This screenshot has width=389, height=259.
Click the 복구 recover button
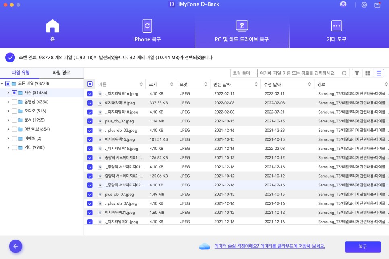[x=363, y=247]
